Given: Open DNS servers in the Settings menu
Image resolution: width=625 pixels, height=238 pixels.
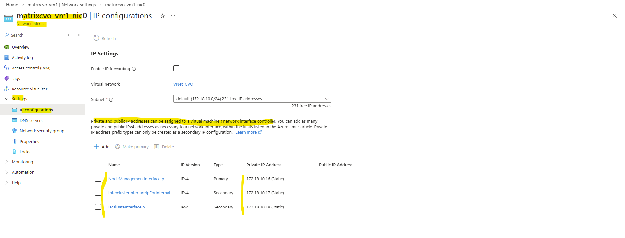Looking at the screenshot, I should coord(31,120).
